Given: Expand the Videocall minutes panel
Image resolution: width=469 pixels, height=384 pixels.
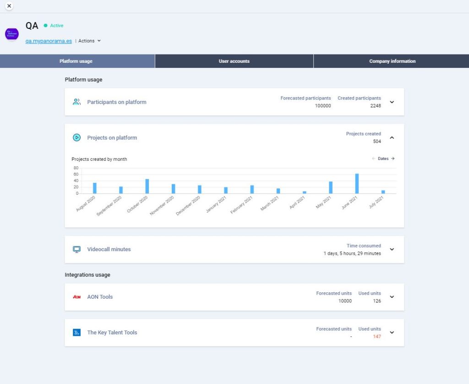Looking at the screenshot, I should (x=392, y=249).
